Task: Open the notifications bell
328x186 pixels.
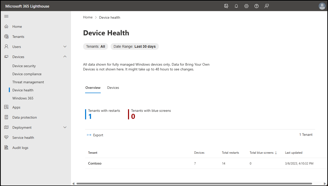Action: 236,6
